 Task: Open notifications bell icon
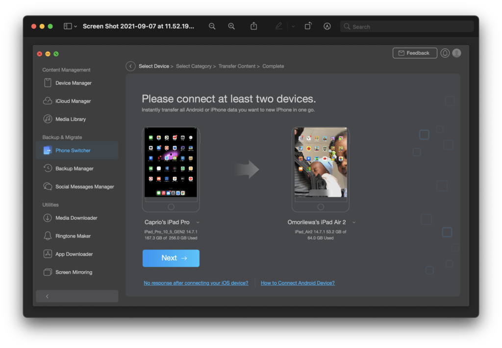[445, 53]
